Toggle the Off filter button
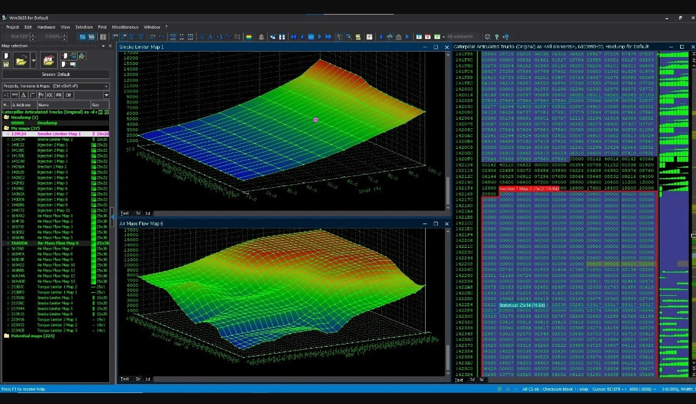Image resolution: width=696 pixels, height=404 pixels. [69, 95]
